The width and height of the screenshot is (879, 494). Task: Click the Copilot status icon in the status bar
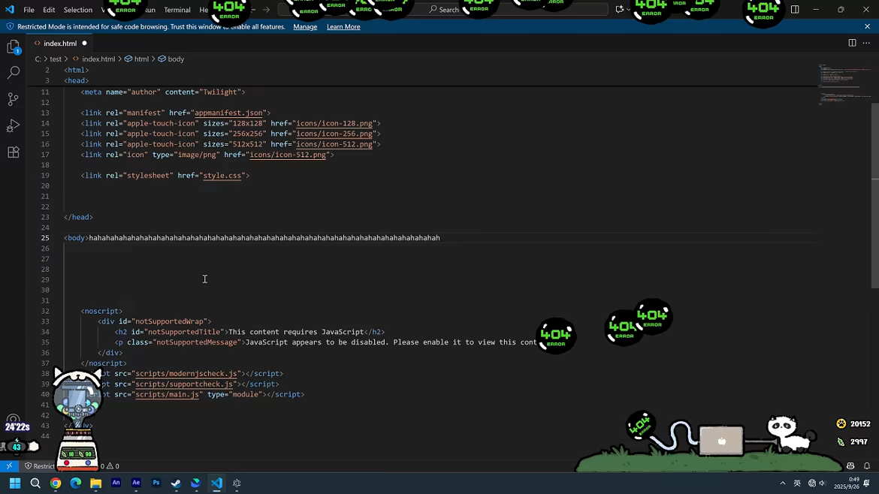tap(850, 466)
